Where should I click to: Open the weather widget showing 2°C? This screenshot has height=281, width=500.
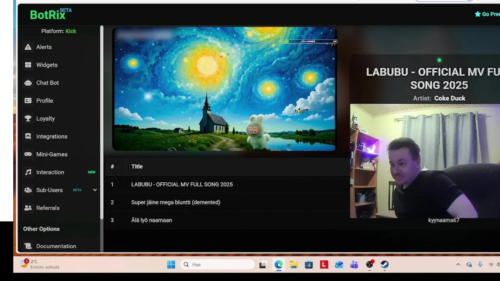pos(40,264)
